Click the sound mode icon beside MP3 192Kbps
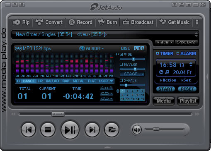211x151 pixels. [x=18, y=48]
